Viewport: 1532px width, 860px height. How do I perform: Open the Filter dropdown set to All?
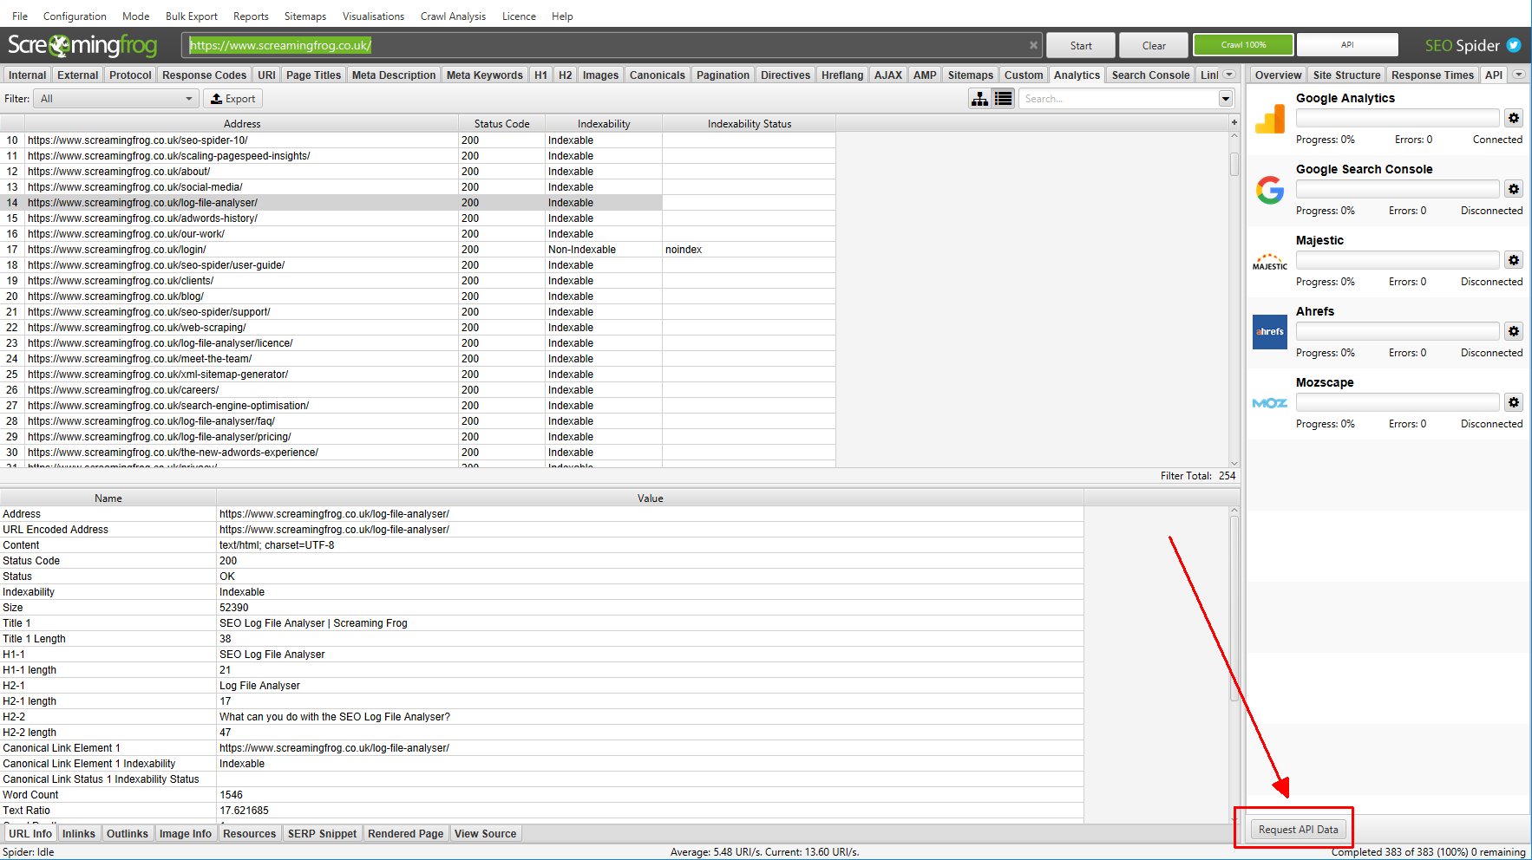point(116,99)
